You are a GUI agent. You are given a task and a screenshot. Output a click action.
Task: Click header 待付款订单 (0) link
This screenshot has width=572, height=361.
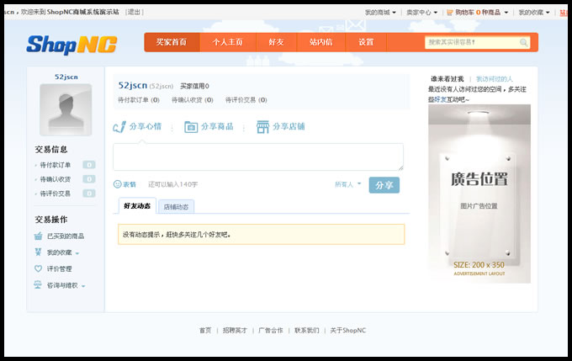coord(139,99)
